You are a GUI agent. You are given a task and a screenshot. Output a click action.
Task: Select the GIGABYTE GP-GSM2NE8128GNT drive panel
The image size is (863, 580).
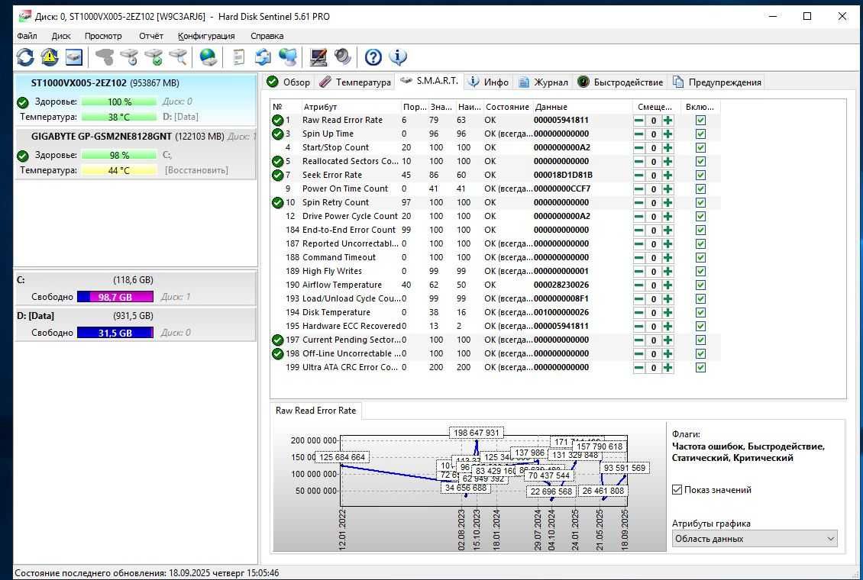coord(135,154)
